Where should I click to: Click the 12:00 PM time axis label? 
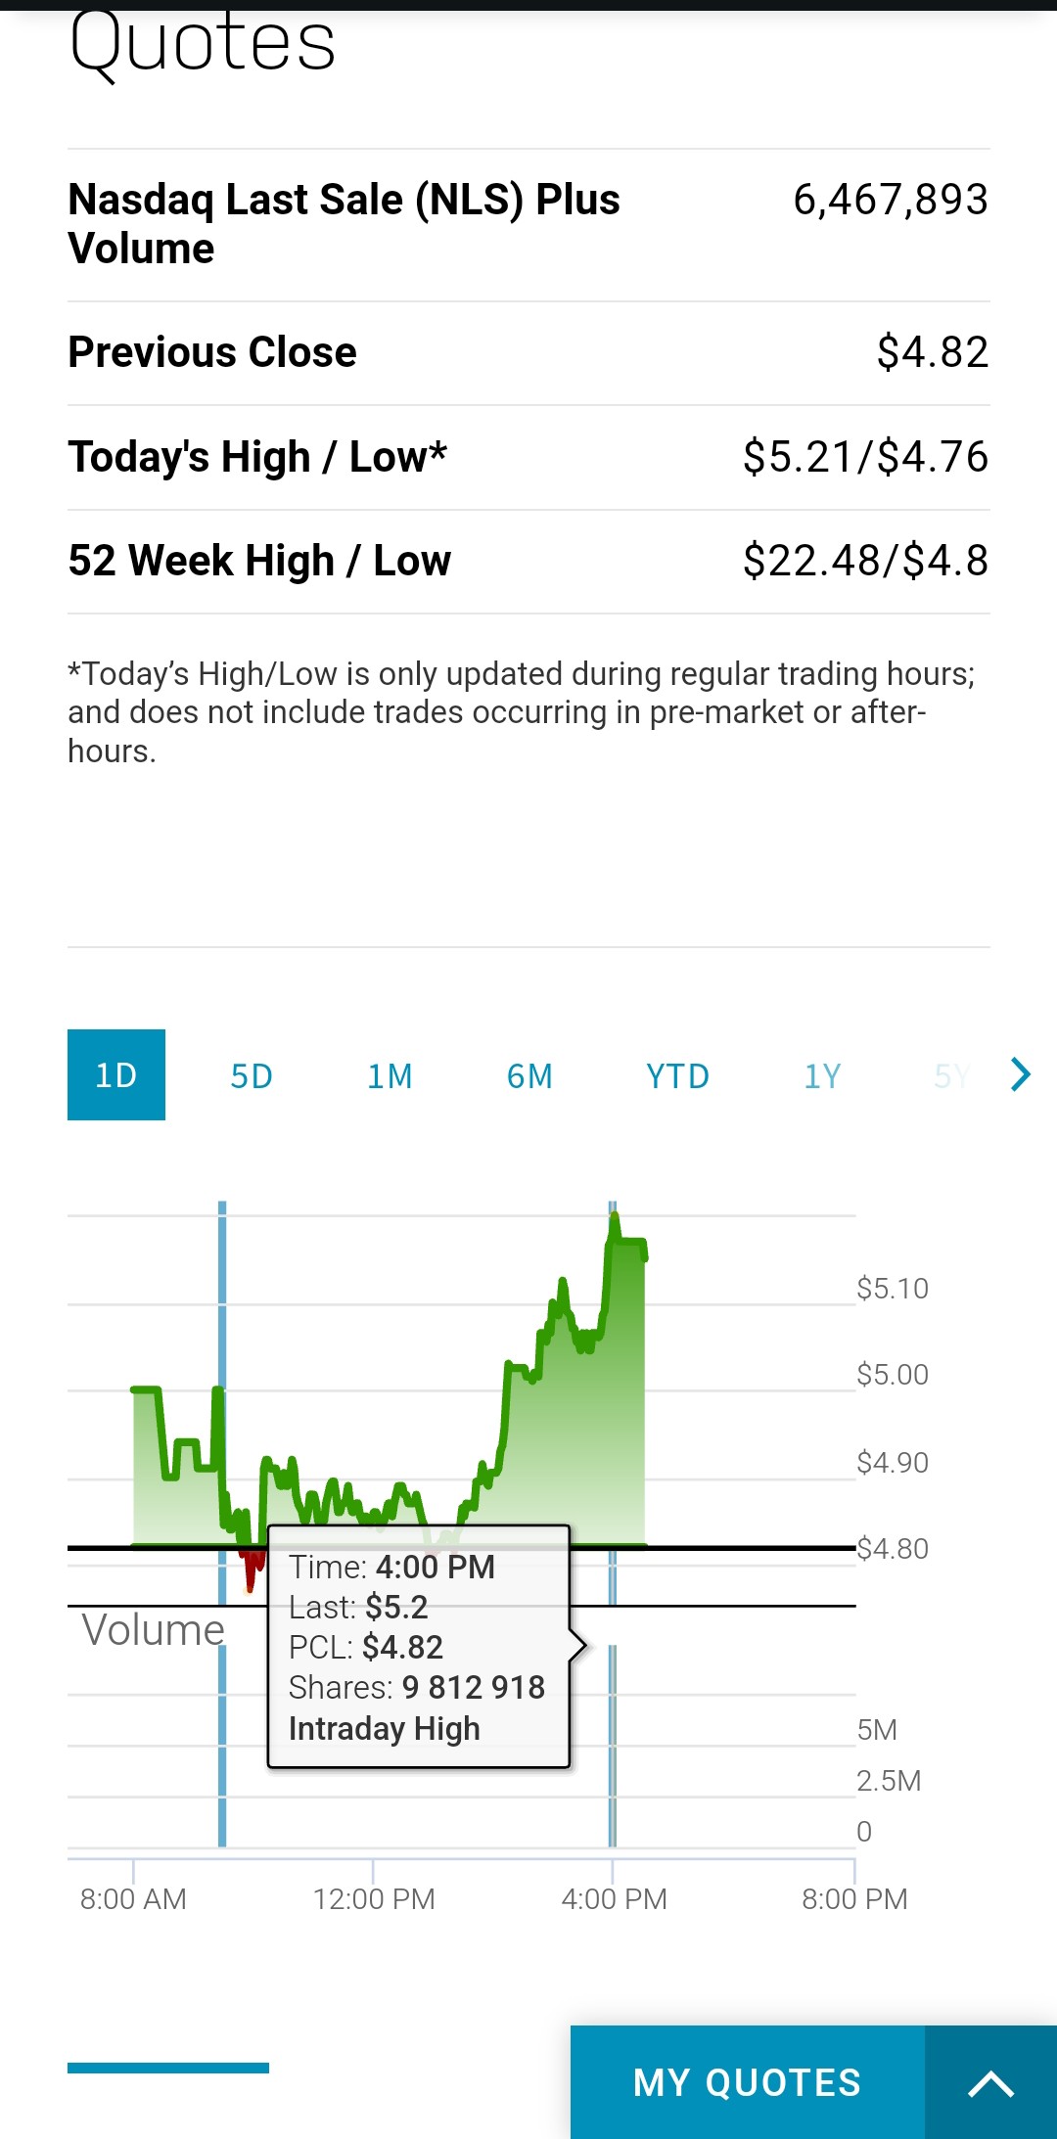[374, 1899]
